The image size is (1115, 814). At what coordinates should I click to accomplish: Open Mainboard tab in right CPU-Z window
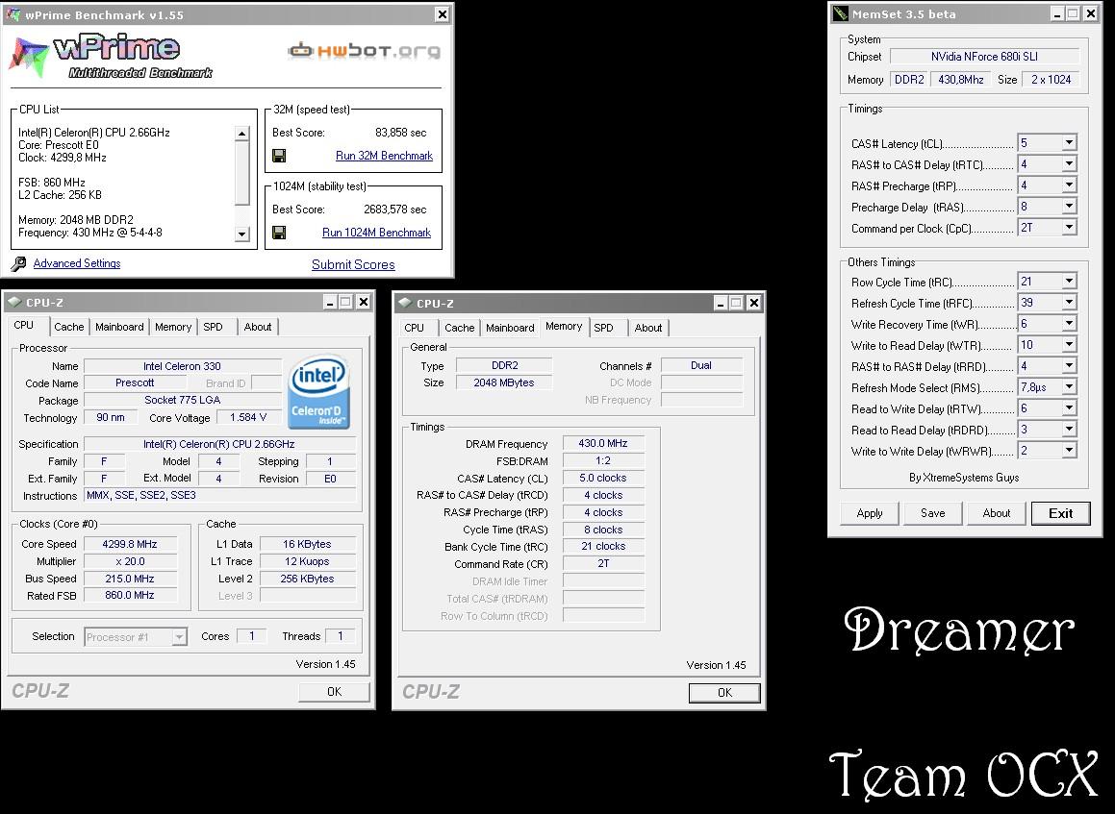click(510, 328)
